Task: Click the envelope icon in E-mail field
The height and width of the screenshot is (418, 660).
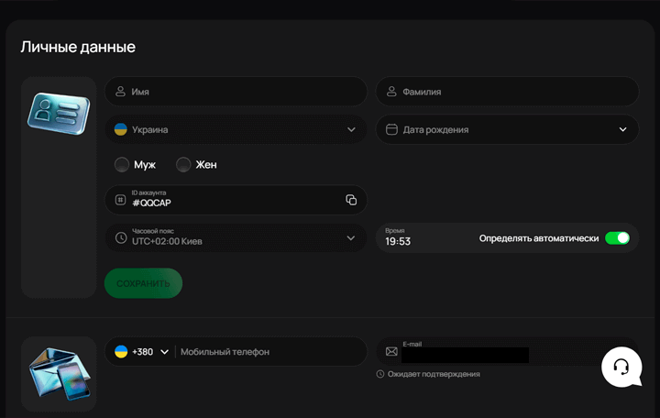Action: [391, 351]
